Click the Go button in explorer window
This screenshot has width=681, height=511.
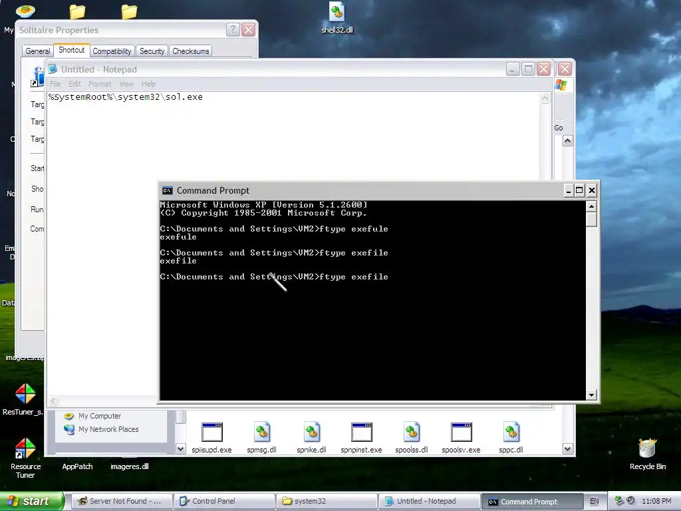pyautogui.click(x=559, y=128)
